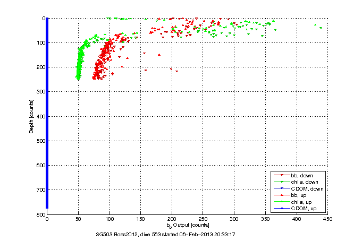Click x-axis tick label 200
This screenshot has height=241, width=362.
(x=172, y=219)
